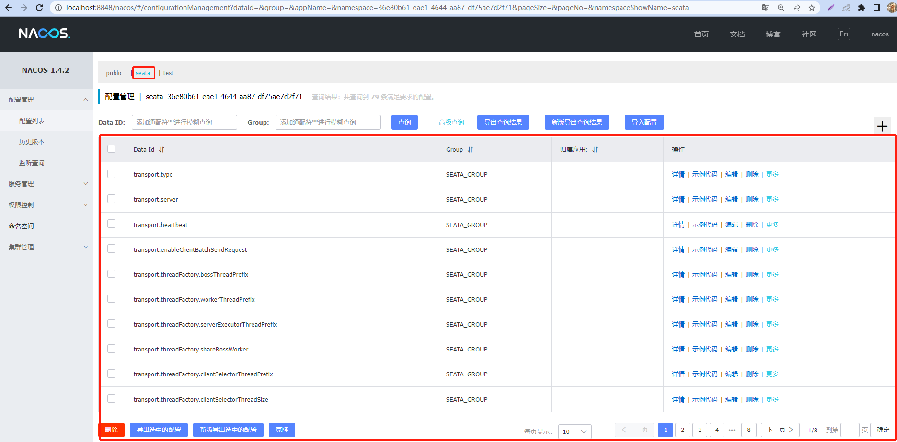The image size is (897, 442).
Task: Open 文档 in the top navigation
Action: 737,34
